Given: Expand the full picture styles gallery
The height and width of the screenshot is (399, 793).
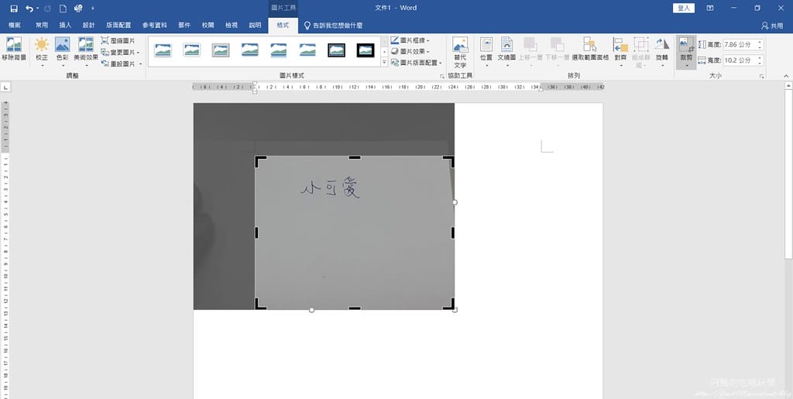Looking at the screenshot, I should click(x=384, y=62).
